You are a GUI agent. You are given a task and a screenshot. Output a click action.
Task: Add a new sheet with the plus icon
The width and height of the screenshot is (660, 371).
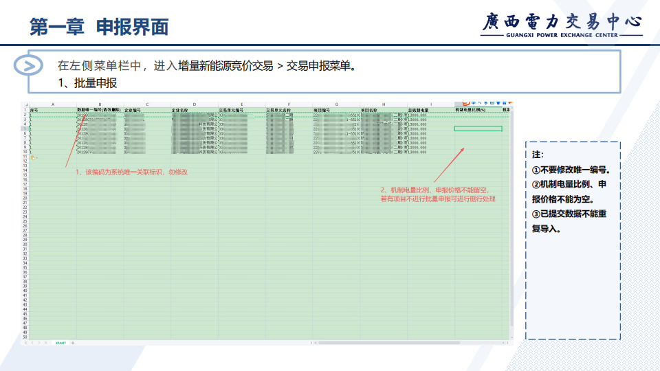[x=73, y=343]
